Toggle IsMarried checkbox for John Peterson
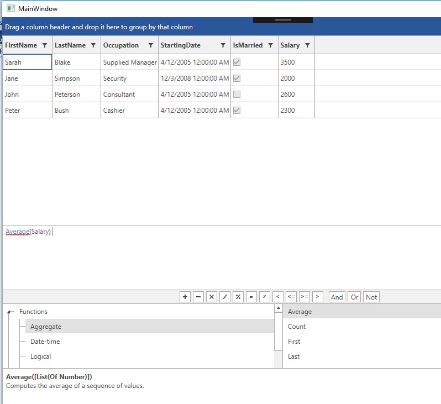This screenshot has width=441, height=404. click(x=237, y=95)
